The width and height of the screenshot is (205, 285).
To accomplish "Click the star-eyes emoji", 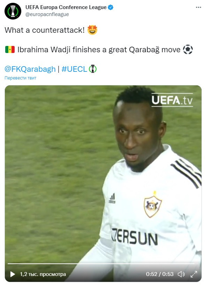I will coord(92,30).
